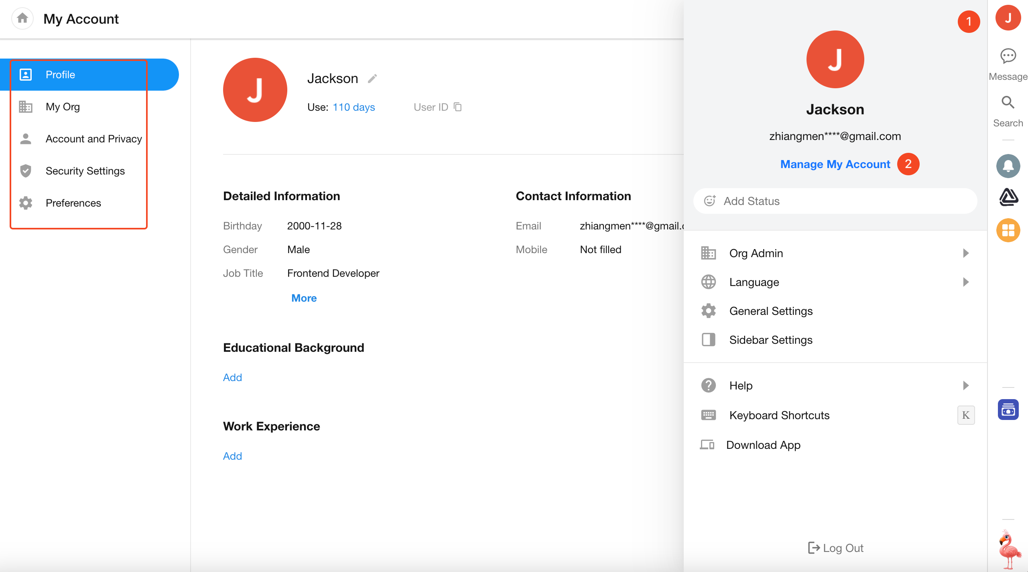Click More under Detailed Information
Image resolution: width=1028 pixels, height=572 pixels.
tap(304, 298)
